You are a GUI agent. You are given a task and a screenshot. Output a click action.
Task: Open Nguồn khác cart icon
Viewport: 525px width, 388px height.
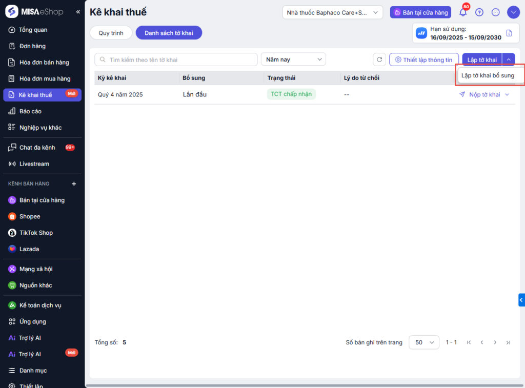(12, 285)
